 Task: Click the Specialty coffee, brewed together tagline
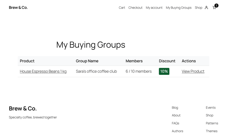click(33, 117)
